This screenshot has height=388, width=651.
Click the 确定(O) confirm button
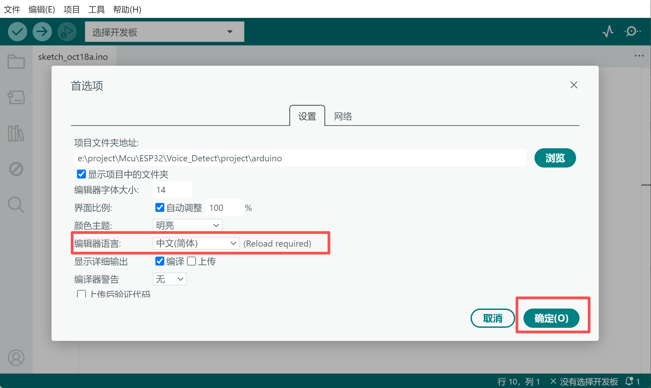tap(551, 318)
